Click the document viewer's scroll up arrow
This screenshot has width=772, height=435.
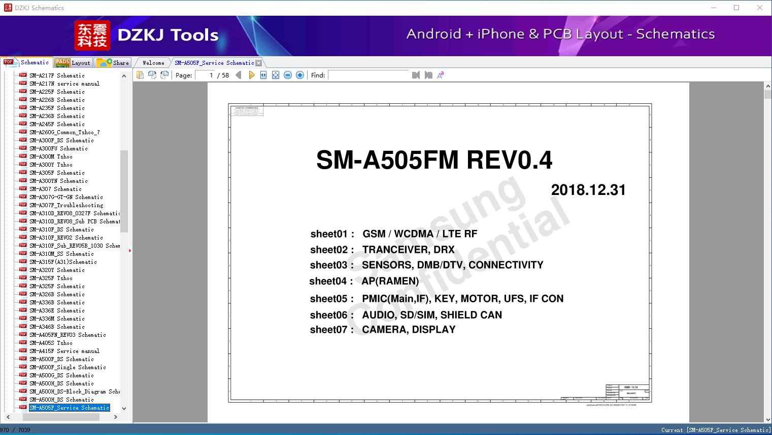click(767, 87)
